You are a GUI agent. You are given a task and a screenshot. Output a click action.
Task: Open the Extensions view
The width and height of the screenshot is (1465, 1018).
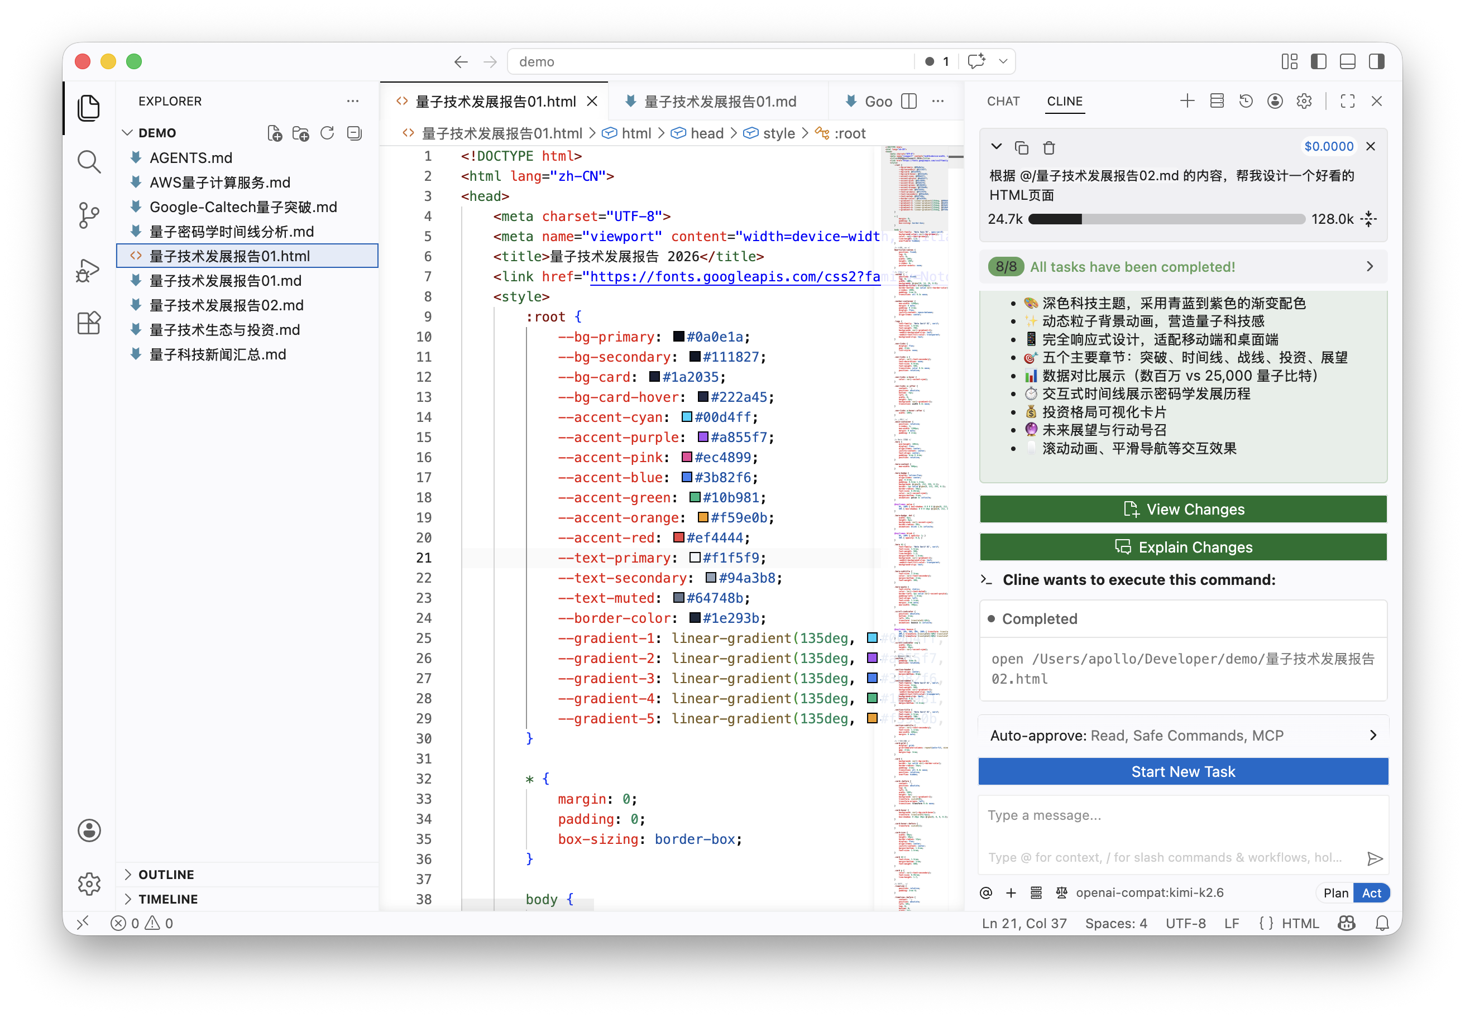(89, 323)
